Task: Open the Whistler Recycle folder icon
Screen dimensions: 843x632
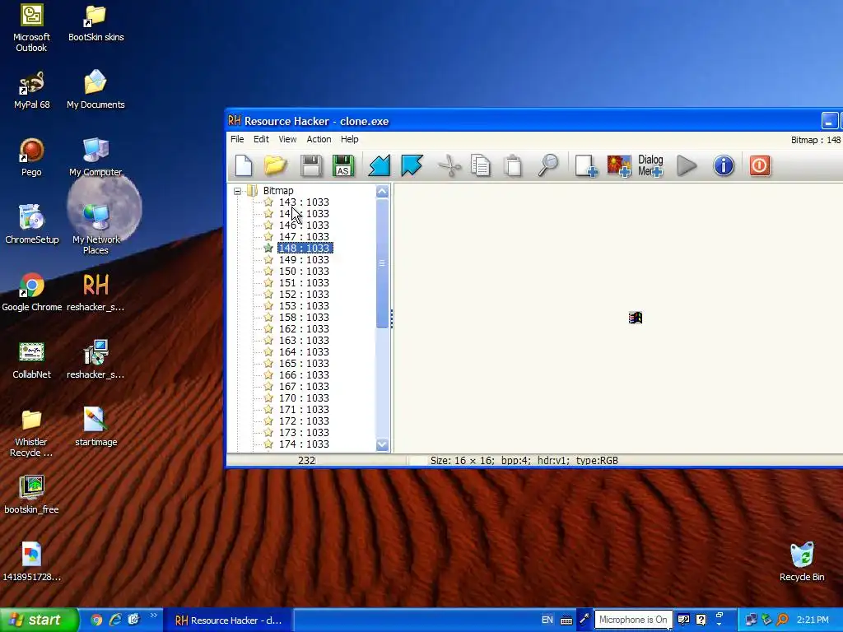Action: pyautogui.click(x=32, y=434)
